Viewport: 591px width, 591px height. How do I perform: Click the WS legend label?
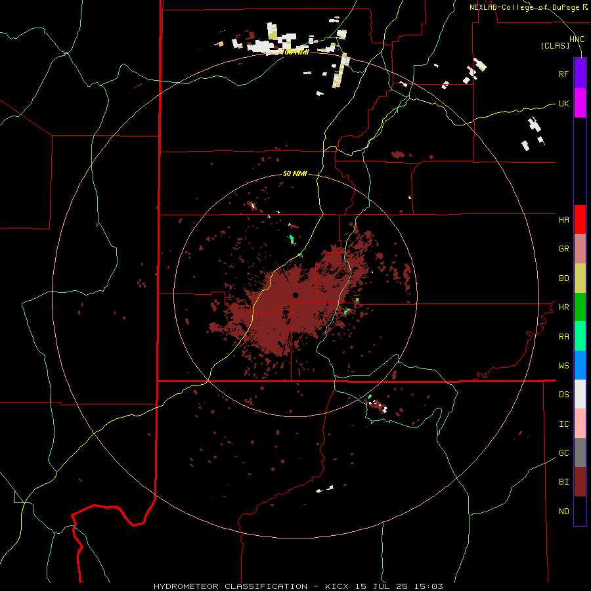(563, 366)
